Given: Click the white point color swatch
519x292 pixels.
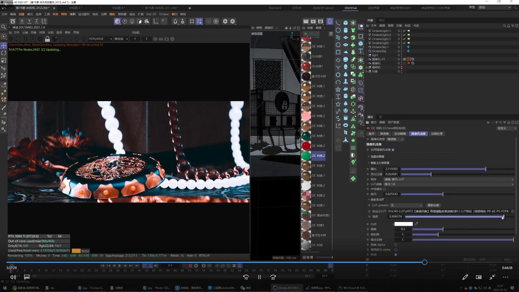Looking at the screenshot, I should point(403,224).
